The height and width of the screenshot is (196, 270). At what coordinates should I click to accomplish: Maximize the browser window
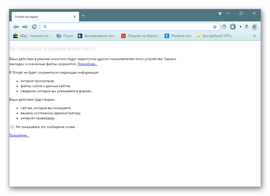[241, 14]
